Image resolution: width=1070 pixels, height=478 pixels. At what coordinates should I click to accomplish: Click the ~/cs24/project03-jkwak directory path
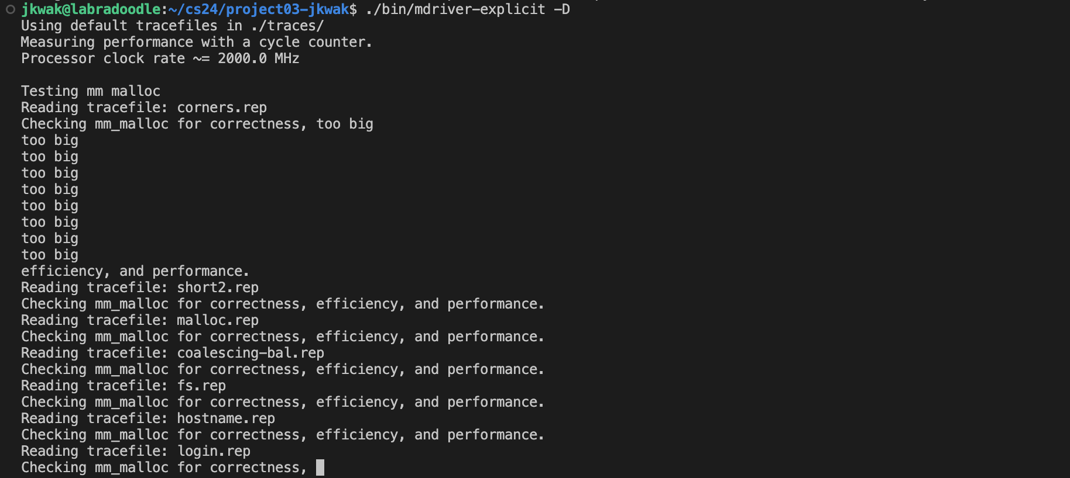[258, 9]
